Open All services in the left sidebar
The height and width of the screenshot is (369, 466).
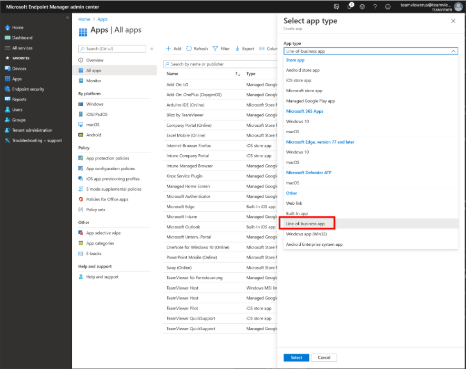(x=22, y=48)
